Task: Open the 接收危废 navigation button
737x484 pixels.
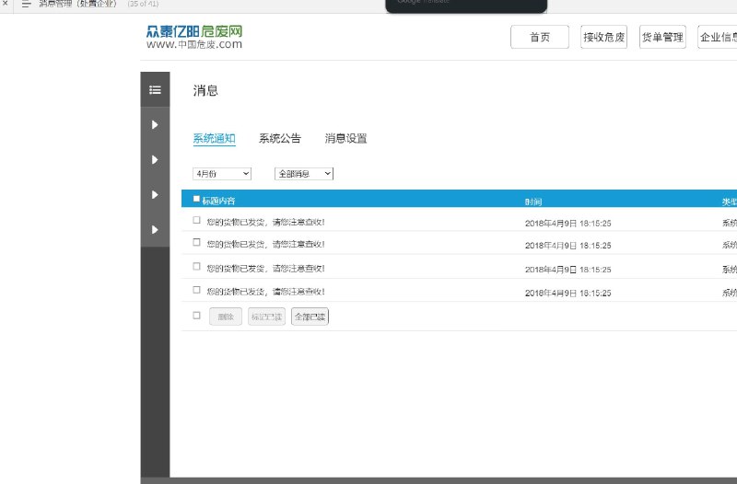Action: (604, 37)
